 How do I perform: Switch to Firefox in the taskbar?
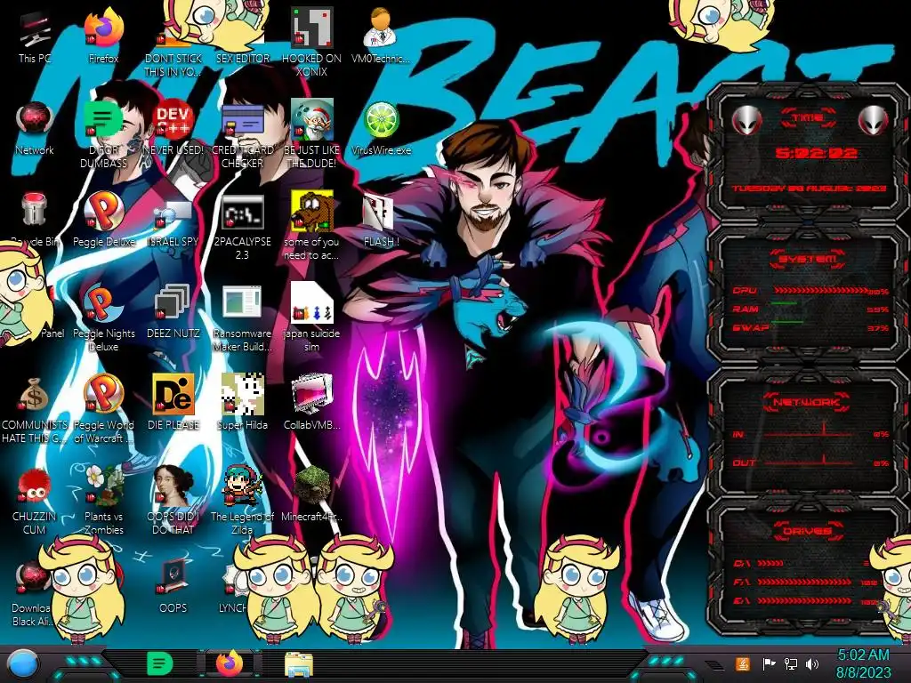[229, 664]
